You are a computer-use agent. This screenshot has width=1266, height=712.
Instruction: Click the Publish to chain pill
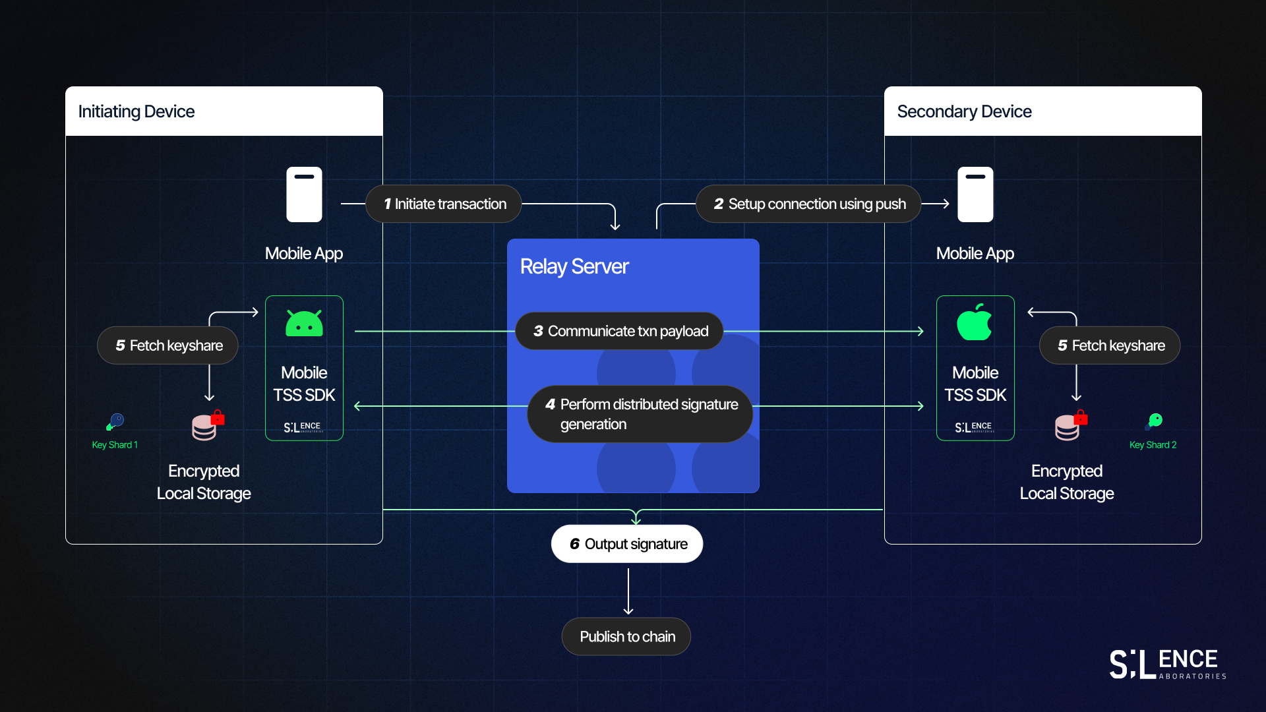click(x=626, y=637)
